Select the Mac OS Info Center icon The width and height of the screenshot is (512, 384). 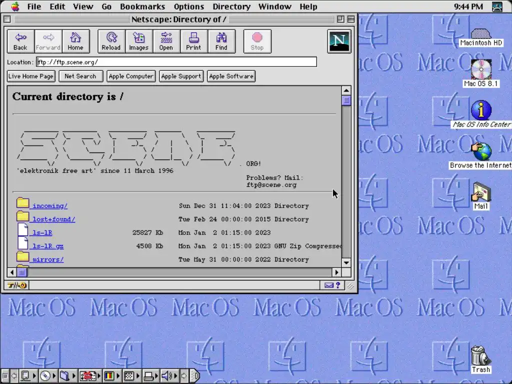(481, 114)
